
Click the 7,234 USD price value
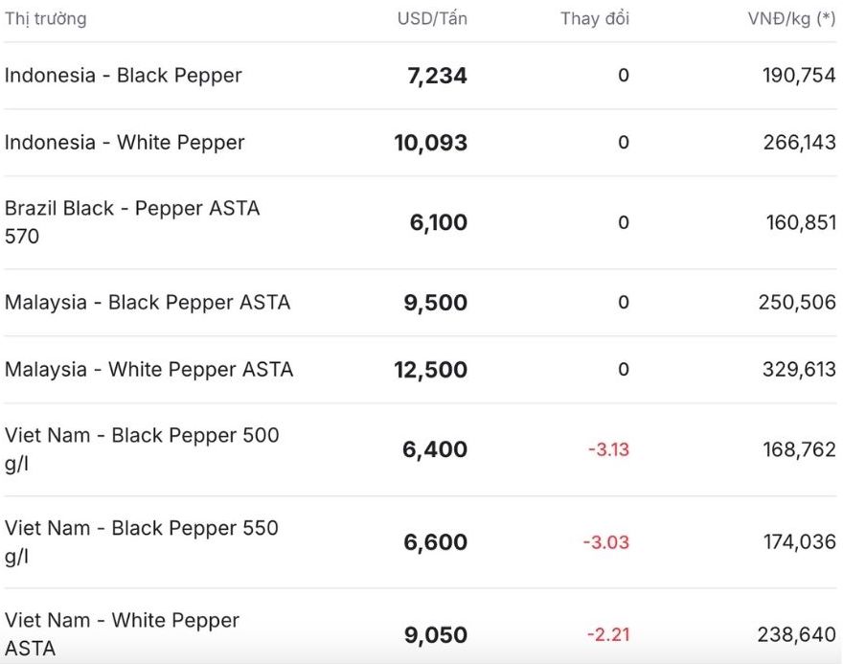click(437, 76)
